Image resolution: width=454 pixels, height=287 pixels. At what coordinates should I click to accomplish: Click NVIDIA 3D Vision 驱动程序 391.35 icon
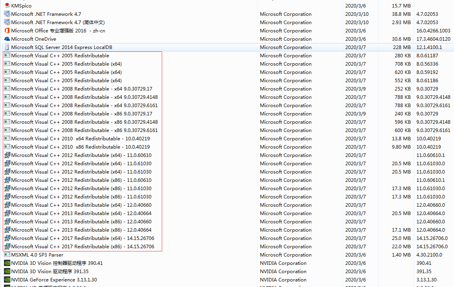[x=7, y=271]
